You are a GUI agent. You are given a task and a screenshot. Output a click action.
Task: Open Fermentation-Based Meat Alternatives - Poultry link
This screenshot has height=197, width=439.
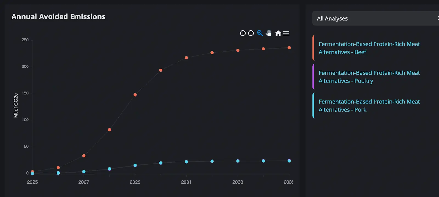tap(369, 77)
